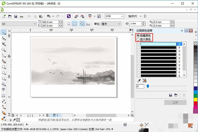
Task: Click the Import icon in the toolbar
Action: point(77,16)
